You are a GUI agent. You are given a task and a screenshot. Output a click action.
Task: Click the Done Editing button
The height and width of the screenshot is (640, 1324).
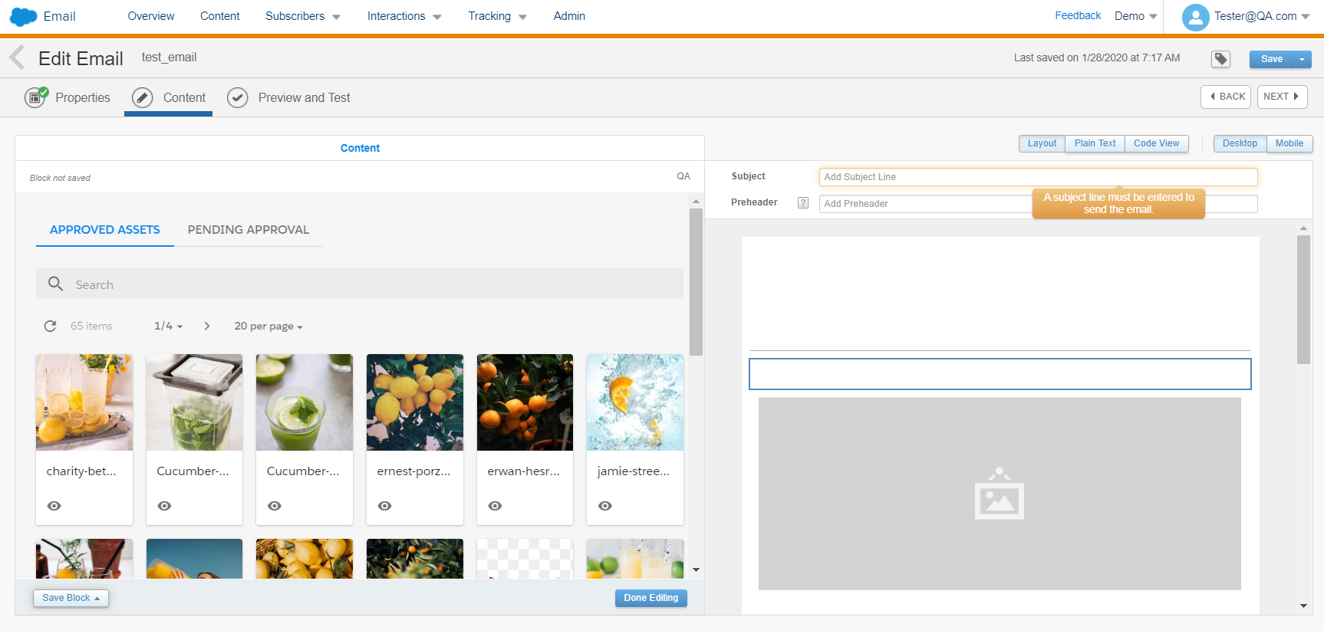(x=650, y=598)
